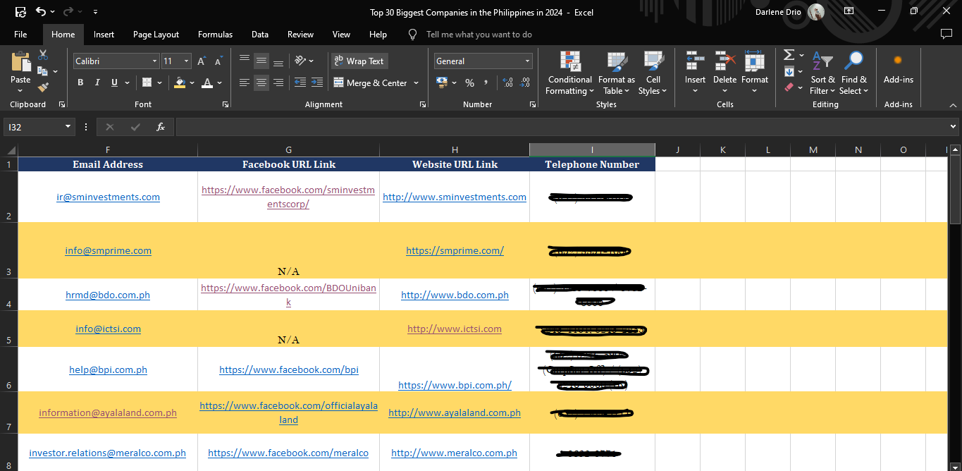962x471 pixels.
Task: Click the formula bar input field
Action: click(562, 127)
